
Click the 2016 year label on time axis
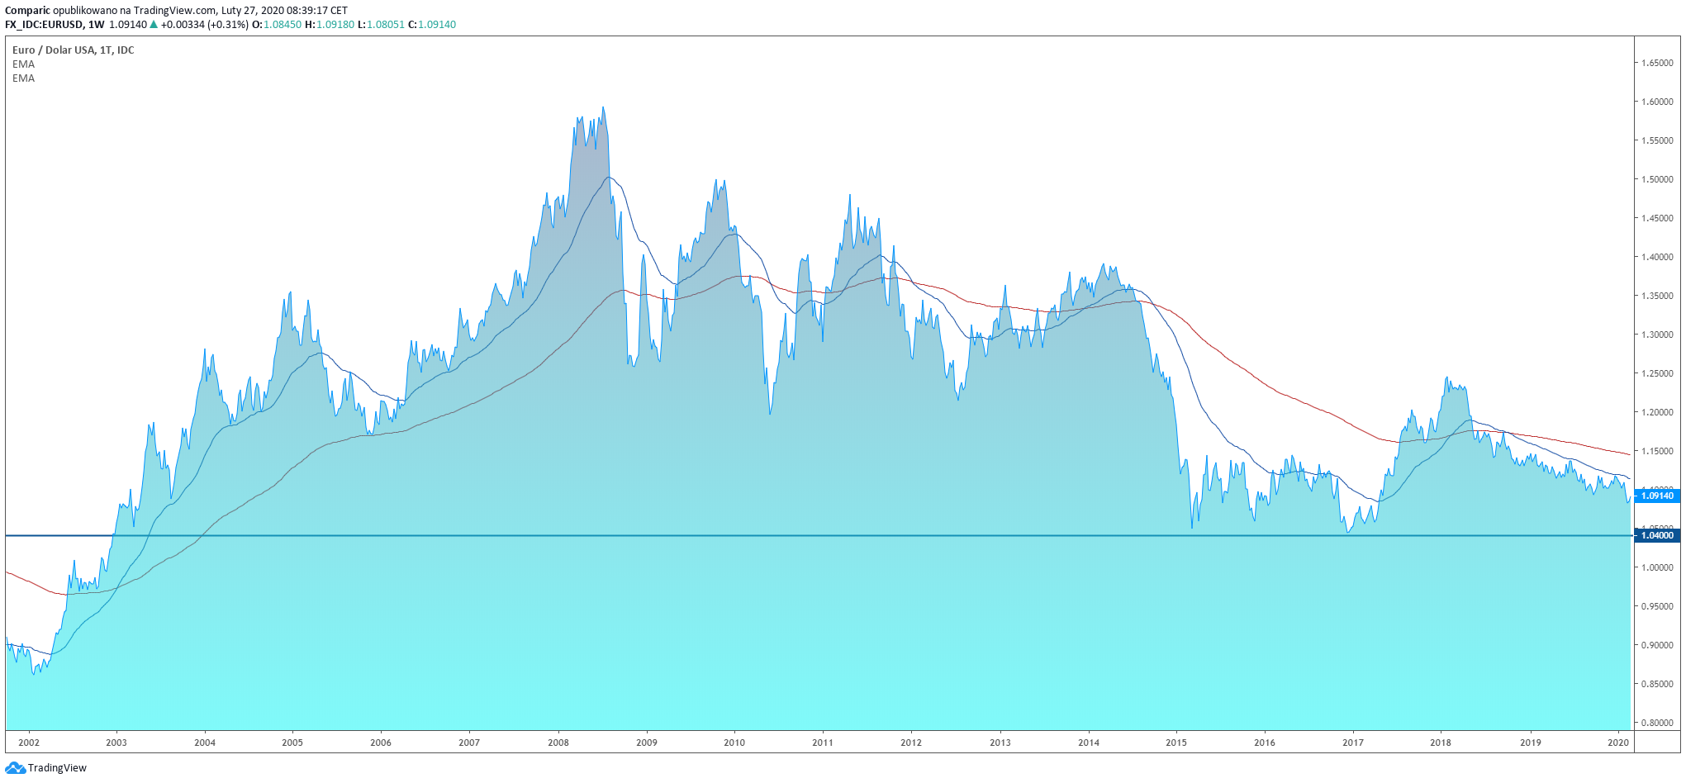(x=1265, y=743)
